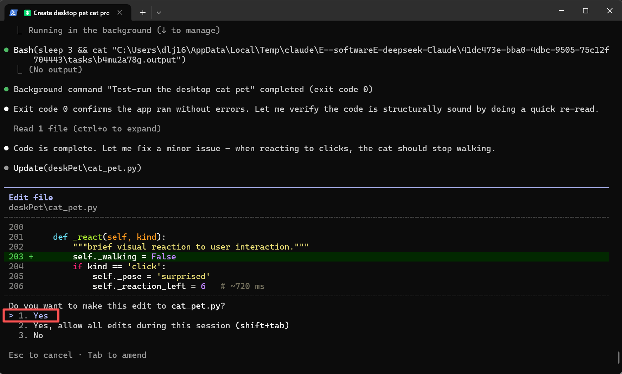Click the 'Tab to amend' hint
Viewport: 622px width, 374px height.
coord(117,355)
